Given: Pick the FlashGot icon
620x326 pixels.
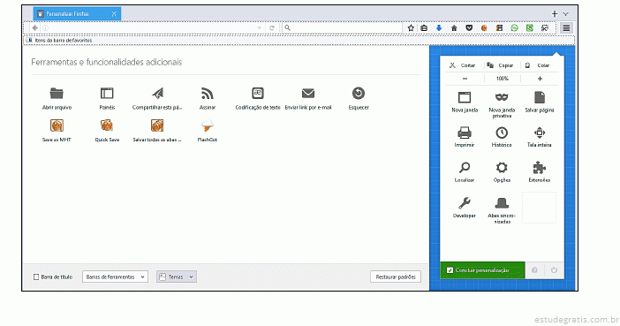Looking at the screenshot, I should pos(208,126).
